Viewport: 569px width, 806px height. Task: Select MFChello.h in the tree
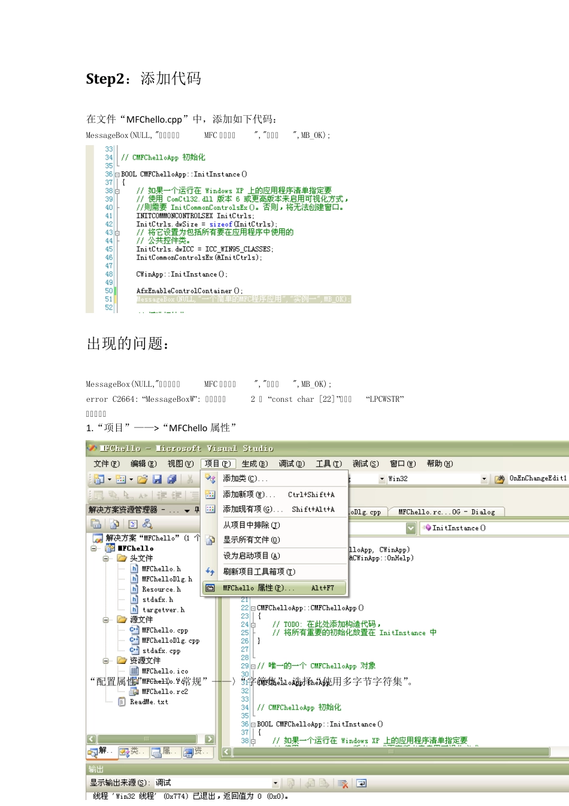click(x=161, y=569)
